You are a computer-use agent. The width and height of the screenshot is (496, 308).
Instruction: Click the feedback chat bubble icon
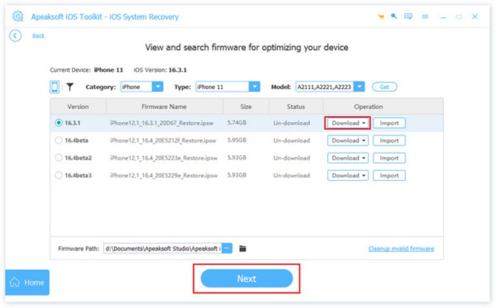408,17
